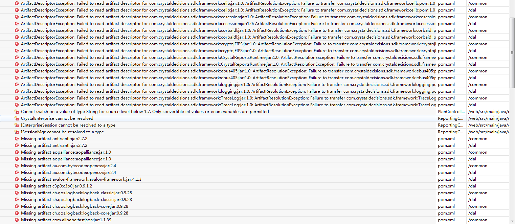Click error icon beside ISessionMgr cannot be resolved
Viewport: 515px width, 224px height.
[17, 132]
